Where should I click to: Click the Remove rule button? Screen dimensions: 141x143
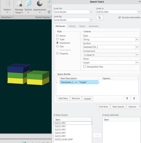click(x=76, y=98)
